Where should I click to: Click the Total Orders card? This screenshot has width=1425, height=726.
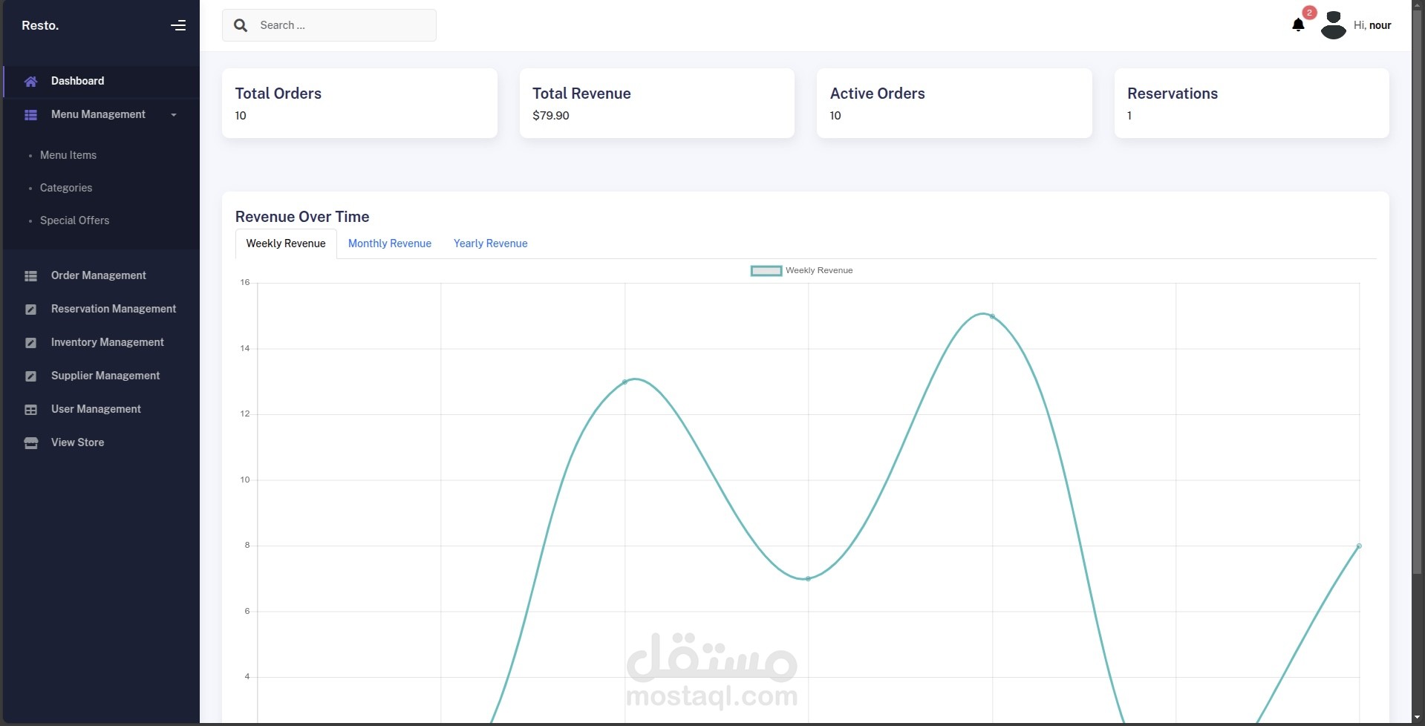pyautogui.click(x=359, y=103)
